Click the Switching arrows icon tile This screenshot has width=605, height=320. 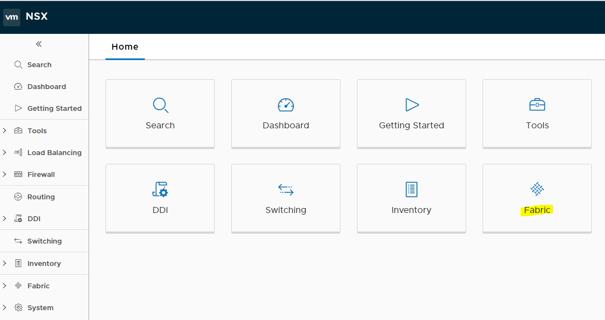[x=286, y=189]
